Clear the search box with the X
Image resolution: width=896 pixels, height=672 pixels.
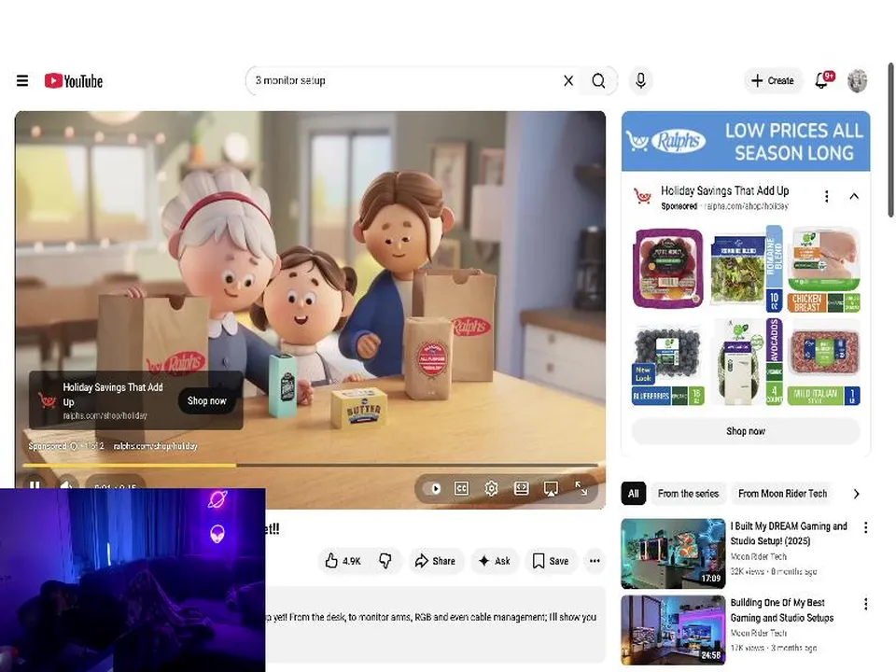(568, 80)
